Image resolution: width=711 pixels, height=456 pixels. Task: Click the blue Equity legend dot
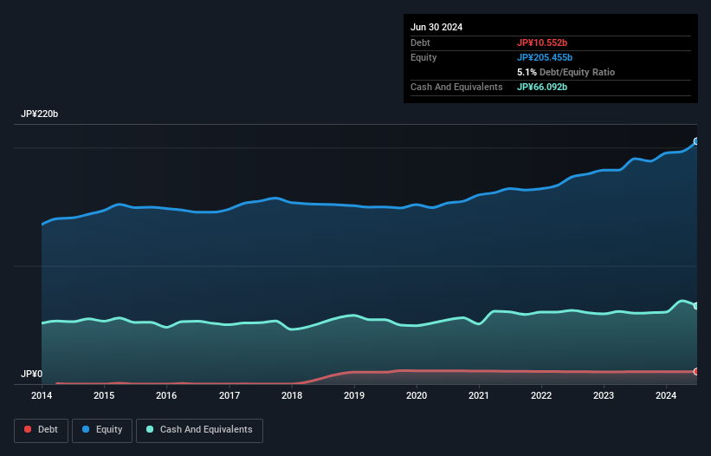tap(86, 429)
